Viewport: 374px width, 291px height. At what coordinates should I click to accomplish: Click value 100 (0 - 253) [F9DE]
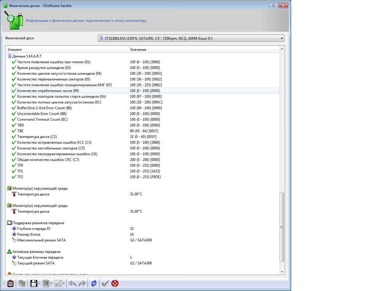tap(145, 177)
